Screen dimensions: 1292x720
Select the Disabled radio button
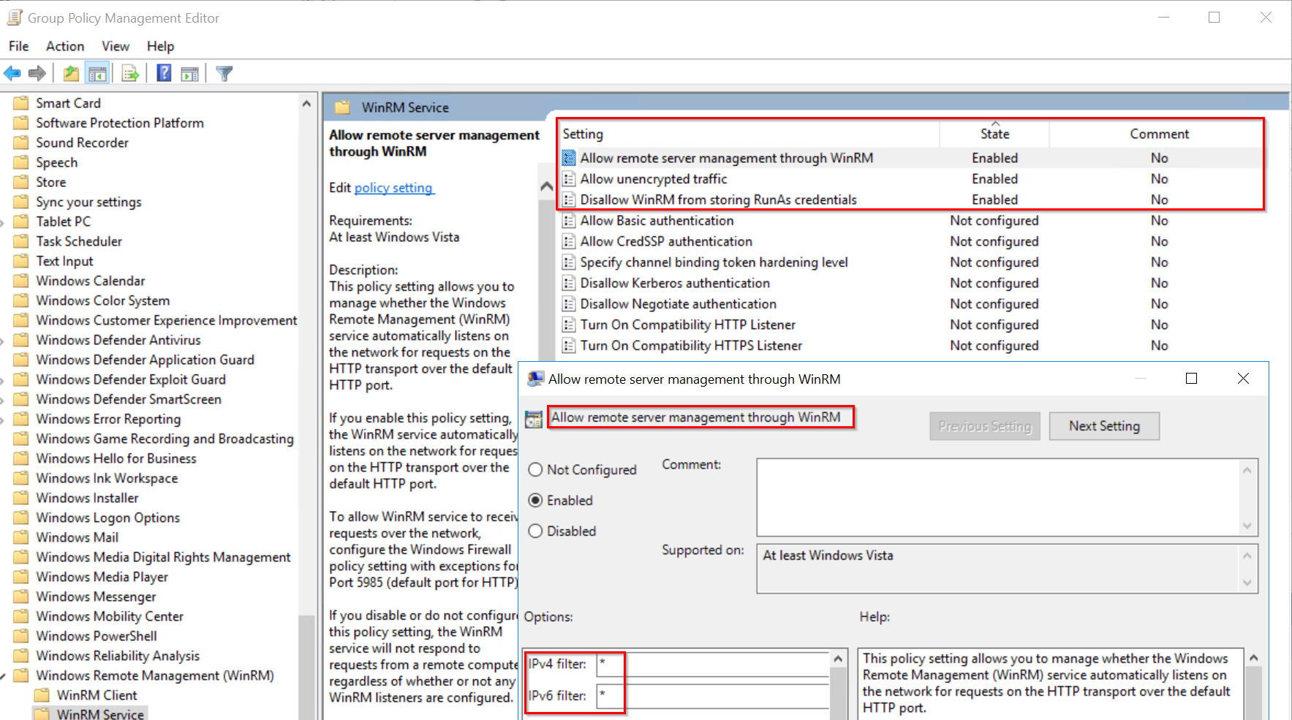pyautogui.click(x=535, y=531)
